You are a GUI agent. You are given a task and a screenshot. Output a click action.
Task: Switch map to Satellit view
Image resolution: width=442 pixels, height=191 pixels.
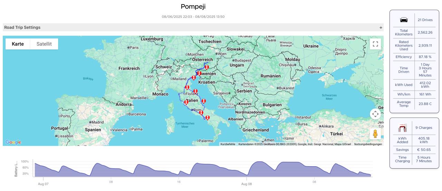pos(44,44)
